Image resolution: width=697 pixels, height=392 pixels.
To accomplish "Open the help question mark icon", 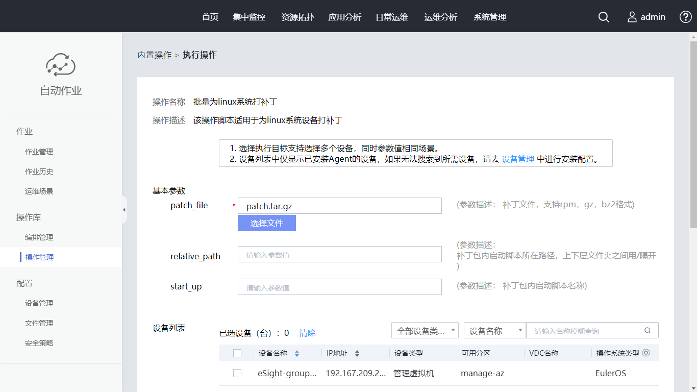I will [685, 17].
